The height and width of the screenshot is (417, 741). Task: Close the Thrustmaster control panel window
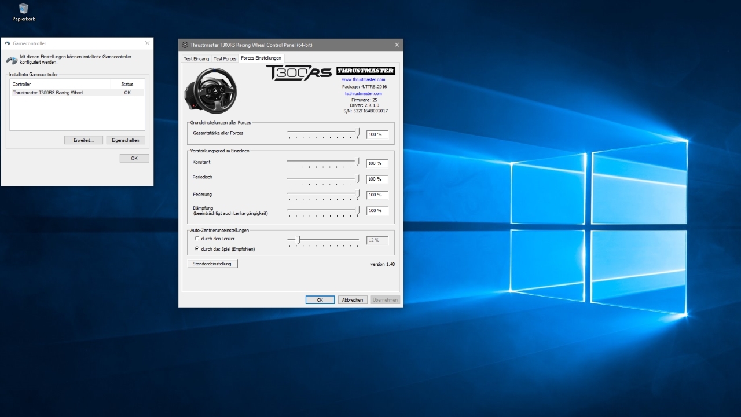point(397,45)
